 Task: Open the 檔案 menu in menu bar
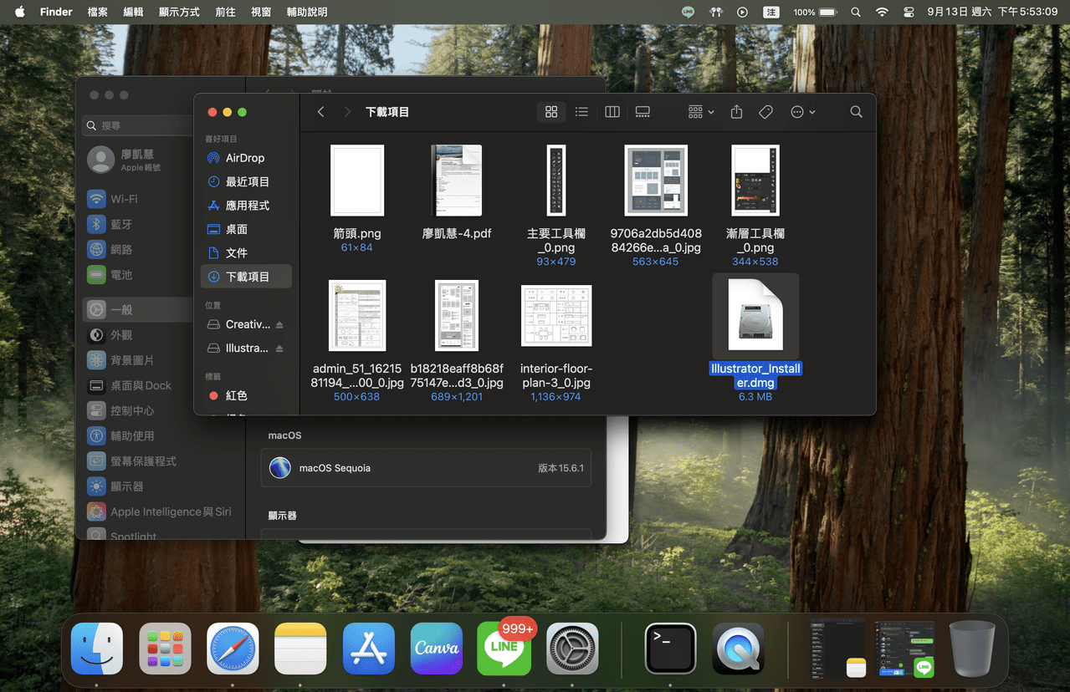point(98,13)
